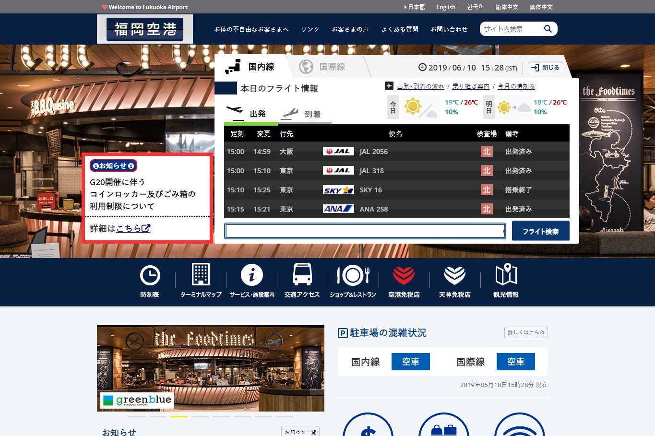Viewport: 655px width, 436px height.
Task: Switch to the 国際線 flight tab
Action: click(x=326, y=67)
